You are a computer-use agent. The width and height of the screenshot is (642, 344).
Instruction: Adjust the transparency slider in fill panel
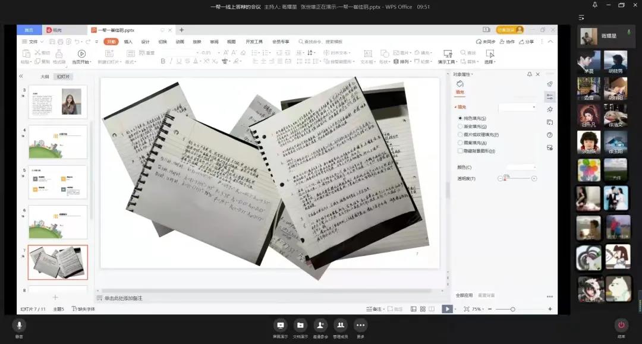point(517,178)
